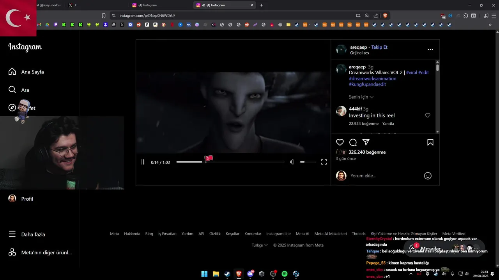Image resolution: width=499 pixels, height=280 pixels.
Task: Open the emoji picker in comment box
Action: [x=428, y=176]
